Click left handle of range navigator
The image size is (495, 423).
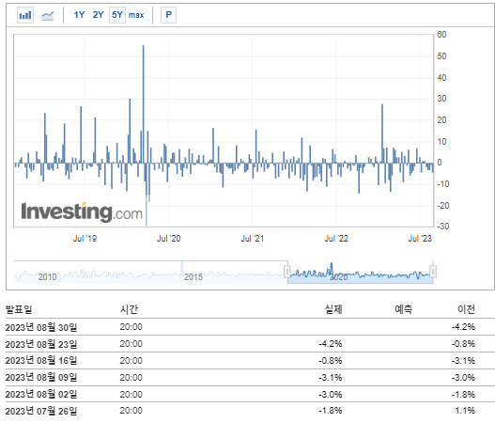coord(287,272)
